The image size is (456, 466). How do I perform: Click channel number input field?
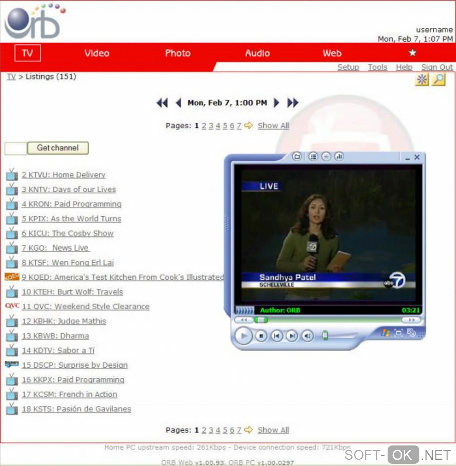click(x=16, y=148)
